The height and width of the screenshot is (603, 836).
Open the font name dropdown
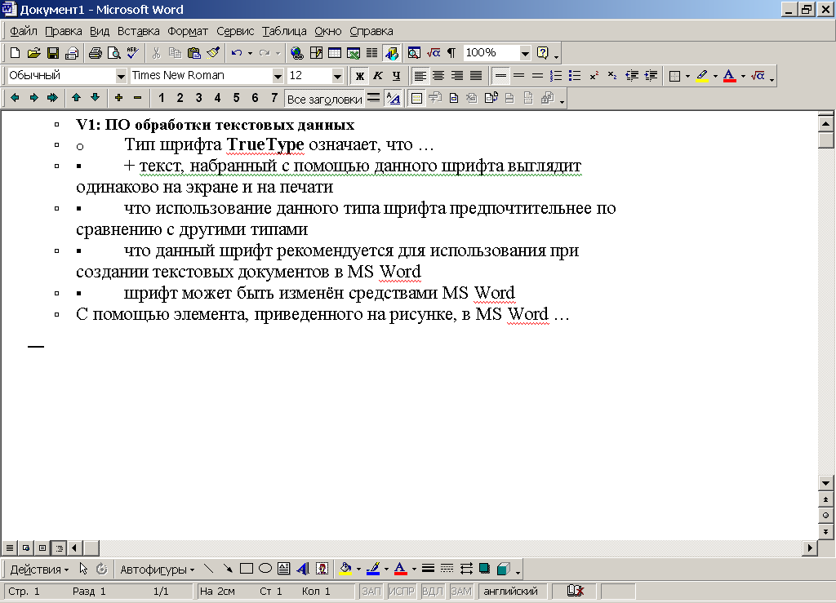pos(278,76)
